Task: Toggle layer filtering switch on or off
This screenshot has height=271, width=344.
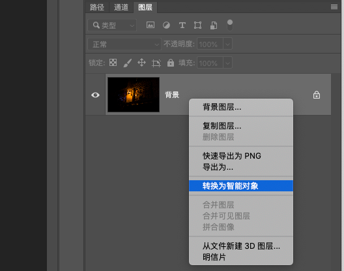Action: click(230, 25)
